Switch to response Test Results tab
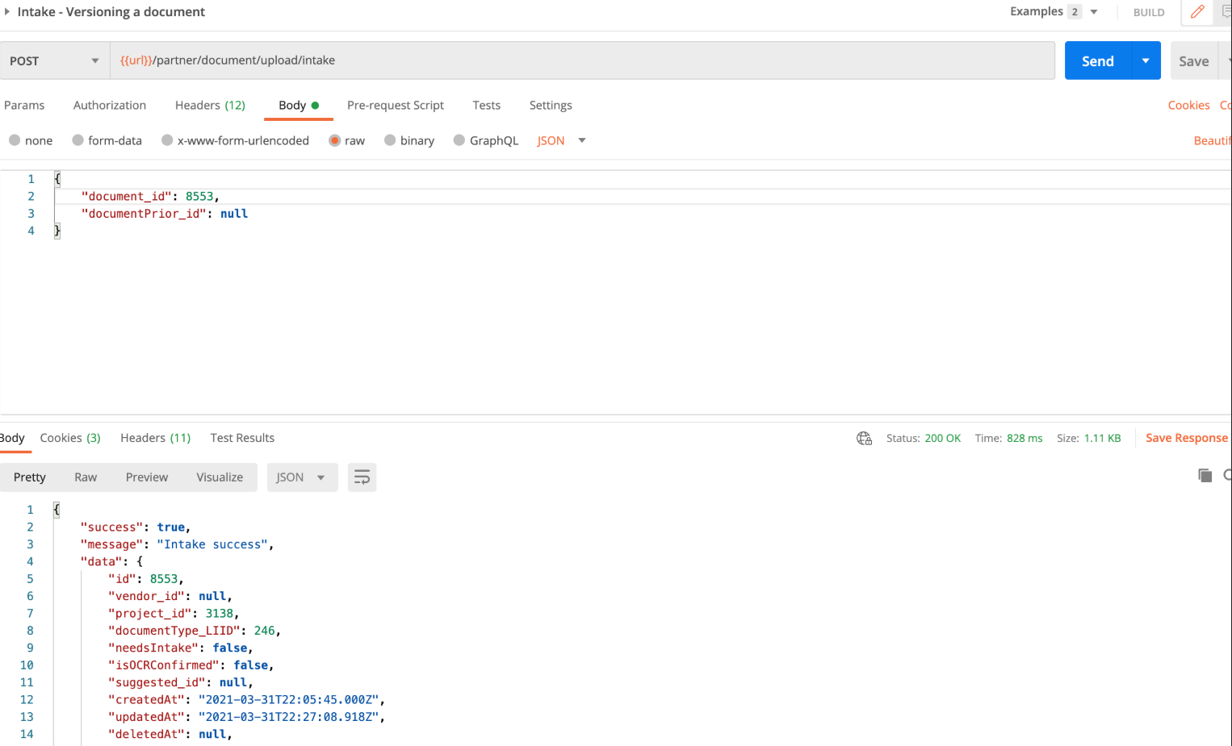 pos(242,438)
